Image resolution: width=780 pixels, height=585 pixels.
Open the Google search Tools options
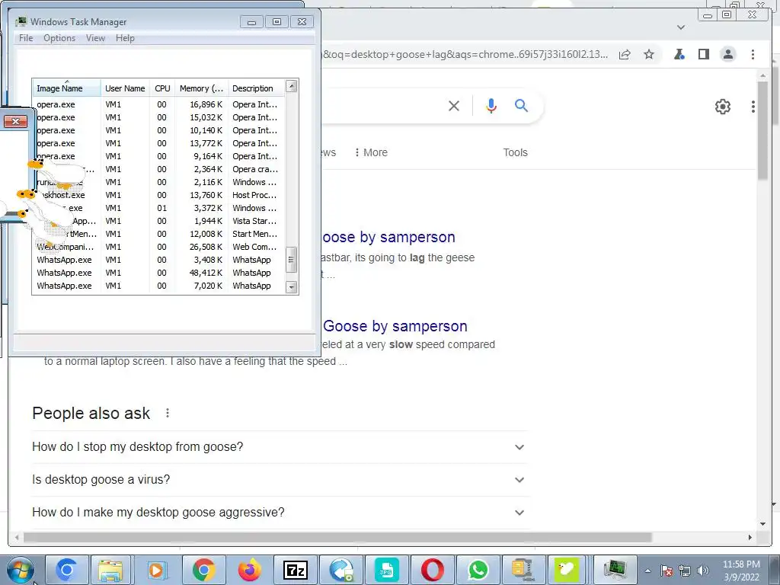coord(515,152)
